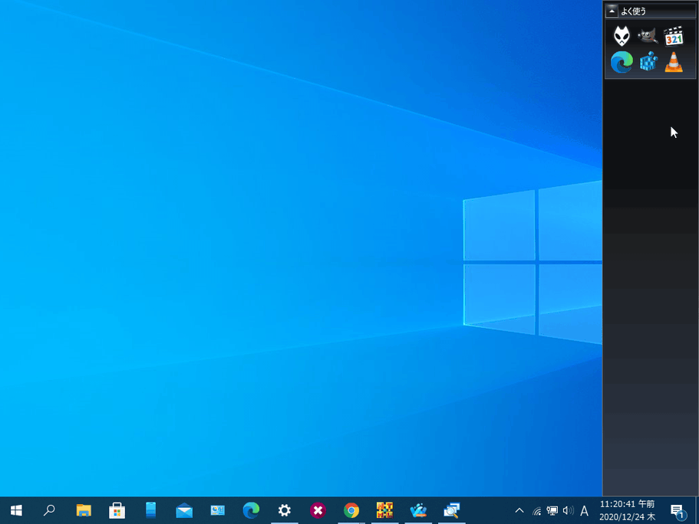The height and width of the screenshot is (524, 699).
Task: Open the window magnifier app on taskbar
Action: (452, 510)
